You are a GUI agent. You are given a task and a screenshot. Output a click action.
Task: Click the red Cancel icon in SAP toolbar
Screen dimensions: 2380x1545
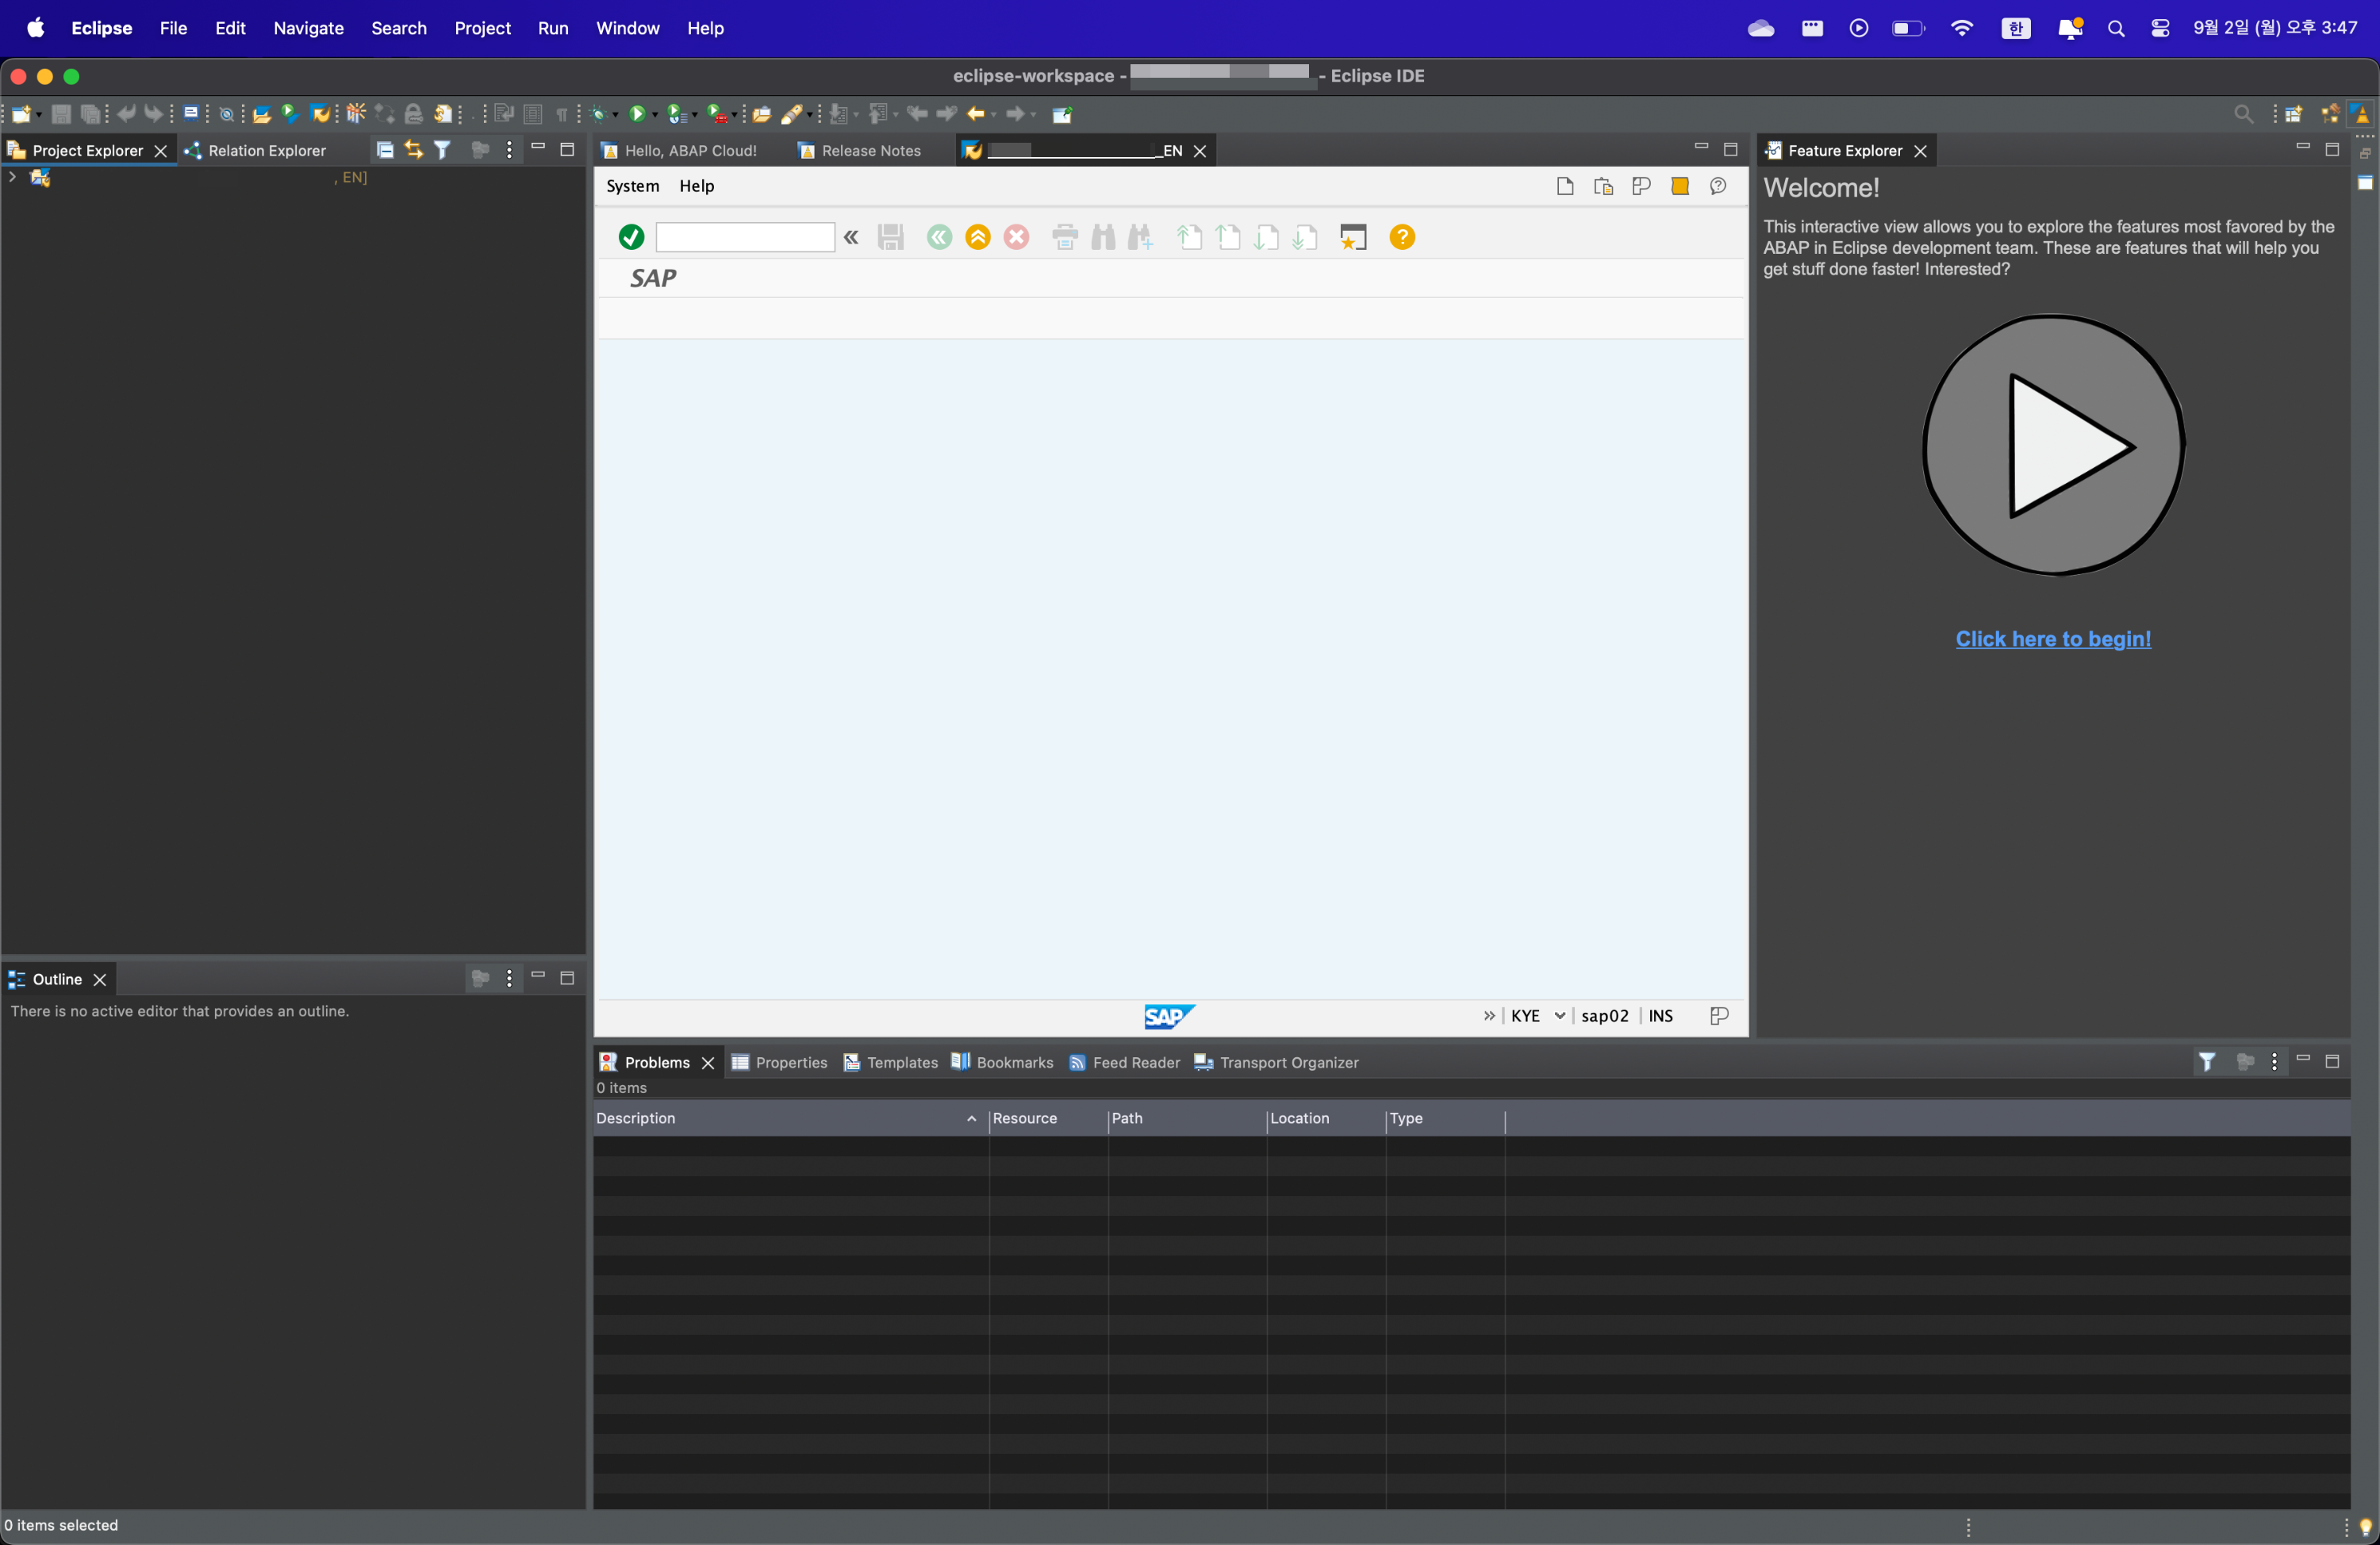[x=1016, y=237]
